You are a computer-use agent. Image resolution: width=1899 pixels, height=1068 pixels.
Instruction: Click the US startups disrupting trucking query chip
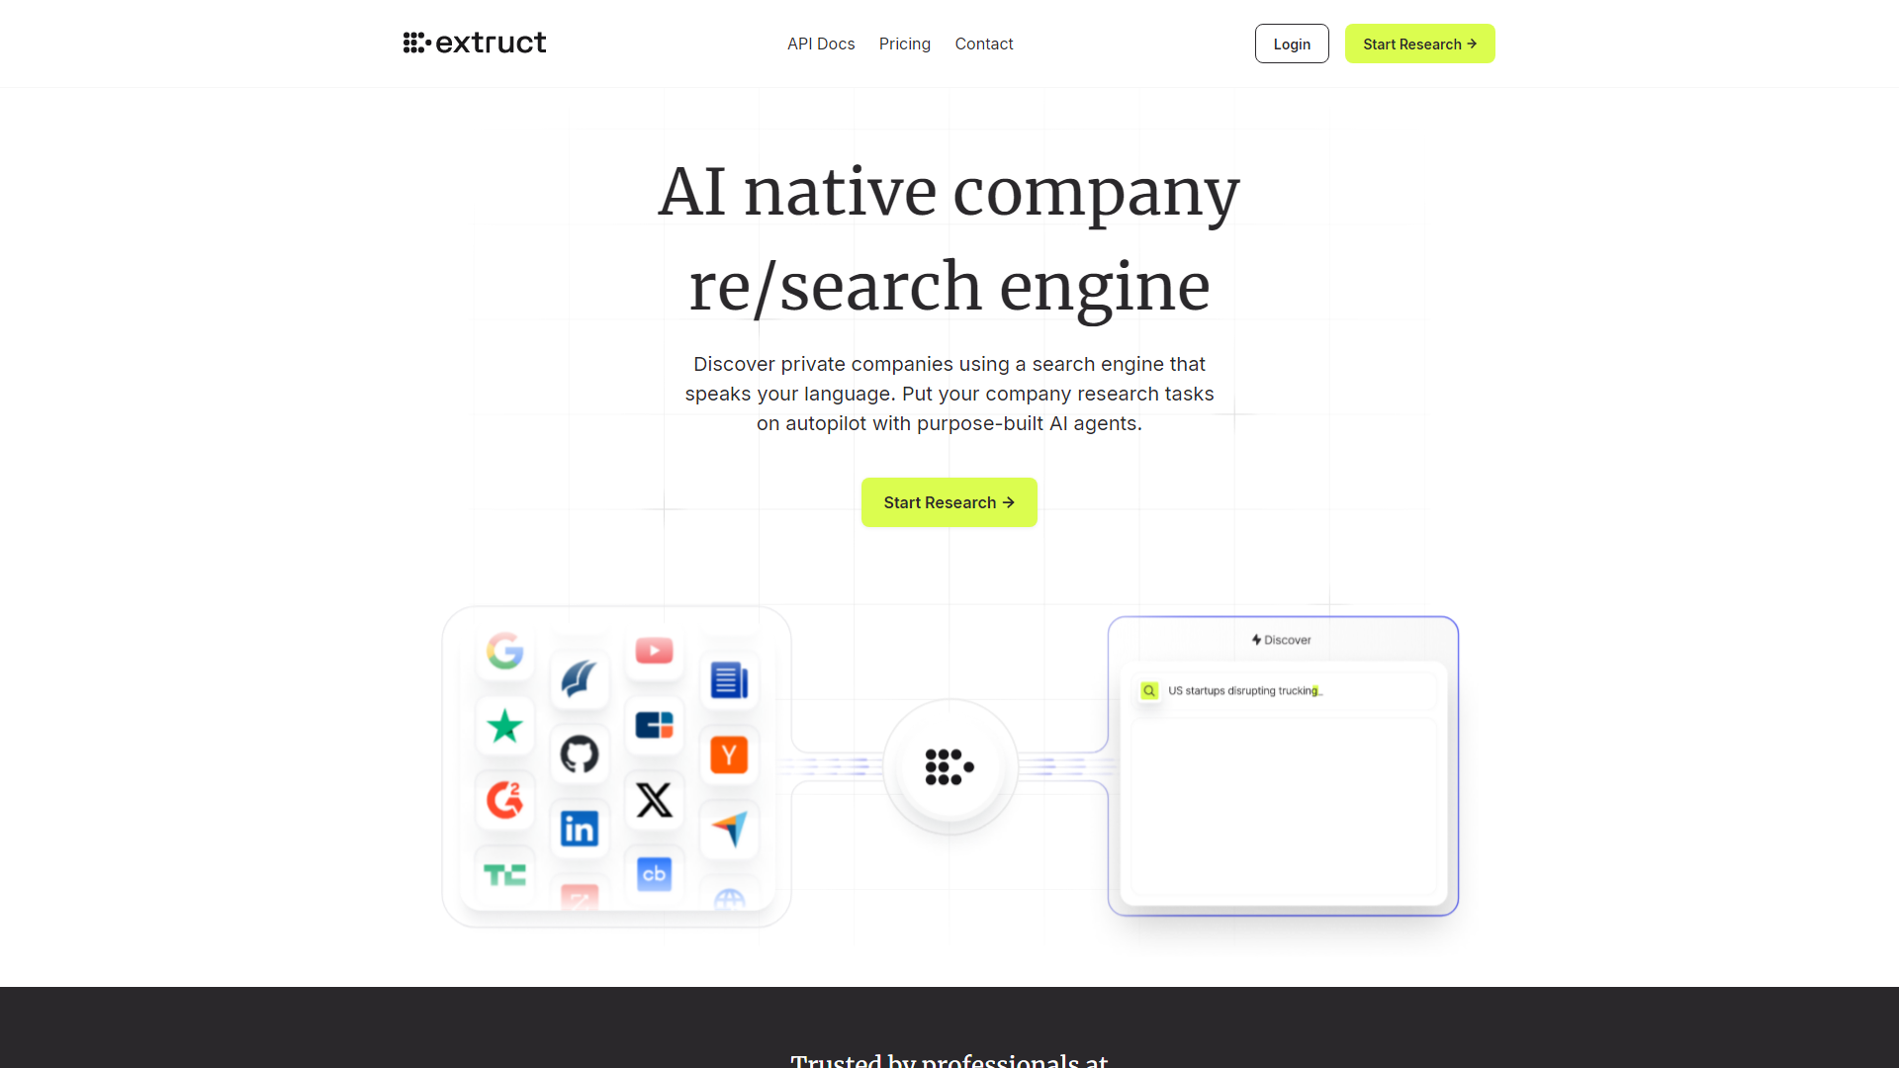coord(1245,690)
